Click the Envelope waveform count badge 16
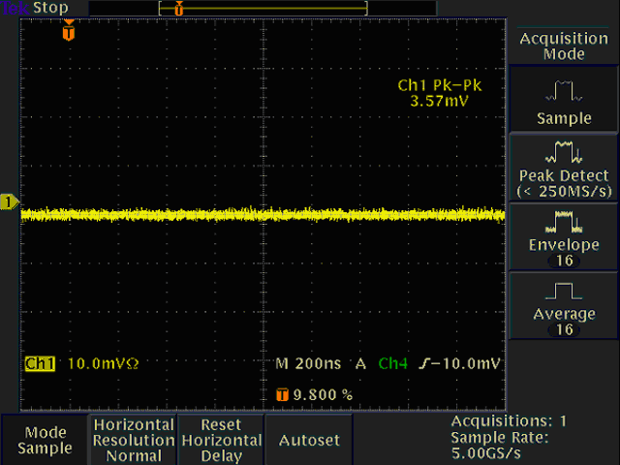Viewport: 620px width, 465px height. (x=565, y=261)
